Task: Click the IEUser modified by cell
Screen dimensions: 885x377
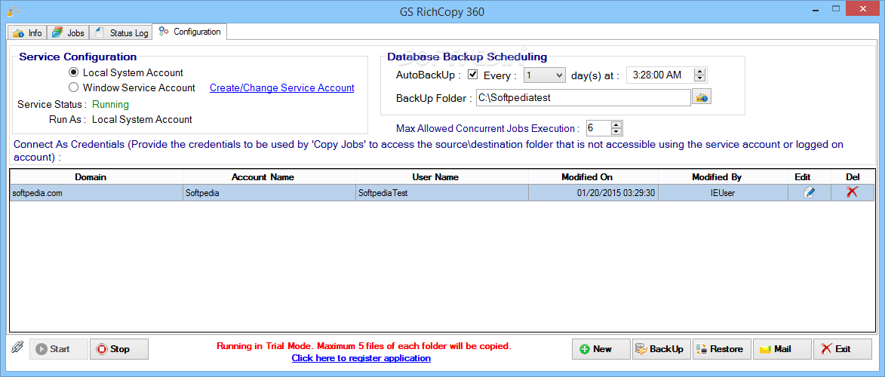Action: coord(723,192)
